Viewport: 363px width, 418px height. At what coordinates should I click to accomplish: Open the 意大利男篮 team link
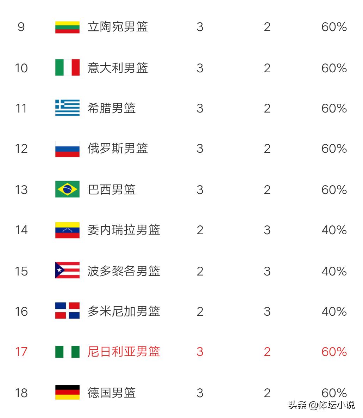(118, 68)
